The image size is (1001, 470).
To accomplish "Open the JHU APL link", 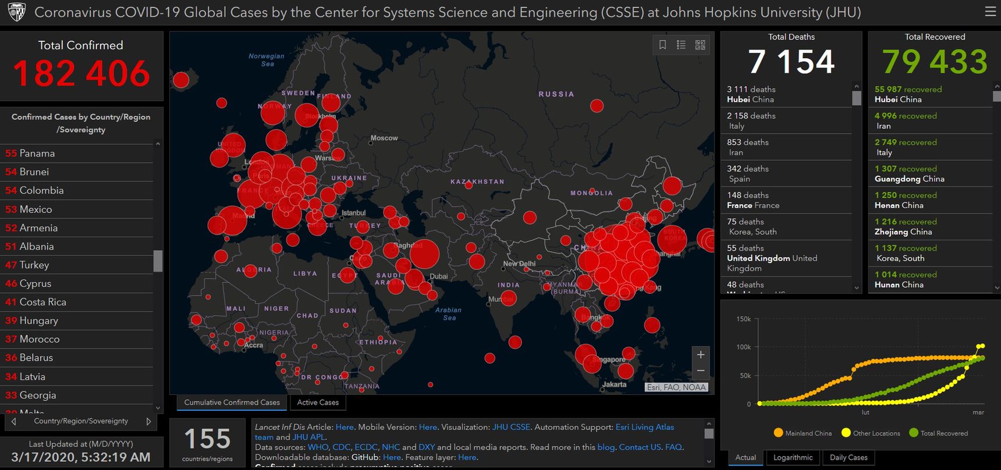I will (x=308, y=437).
